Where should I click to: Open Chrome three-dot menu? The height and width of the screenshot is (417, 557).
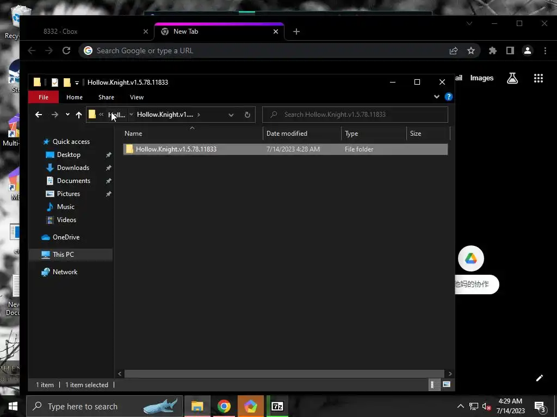click(545, 50)
